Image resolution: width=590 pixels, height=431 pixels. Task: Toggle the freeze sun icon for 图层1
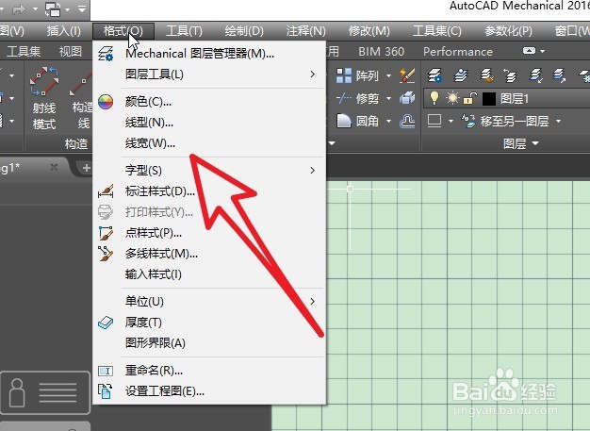pos(451,99)
